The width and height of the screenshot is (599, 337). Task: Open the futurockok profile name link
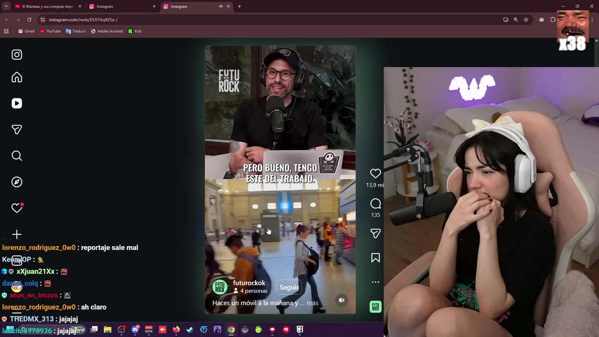click(249, 283)
